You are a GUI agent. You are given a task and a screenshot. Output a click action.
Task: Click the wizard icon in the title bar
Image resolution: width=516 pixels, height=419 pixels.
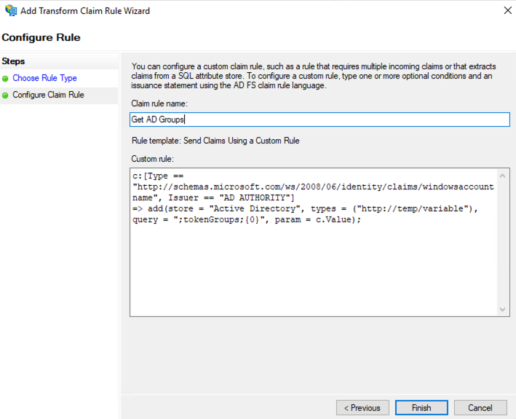[11, 10]
